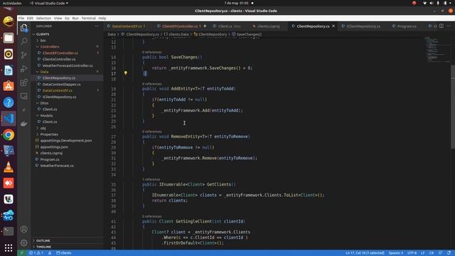Click the Ln 17, Col 10 status entry
455x256 pixels.
[x=365, y=253]
